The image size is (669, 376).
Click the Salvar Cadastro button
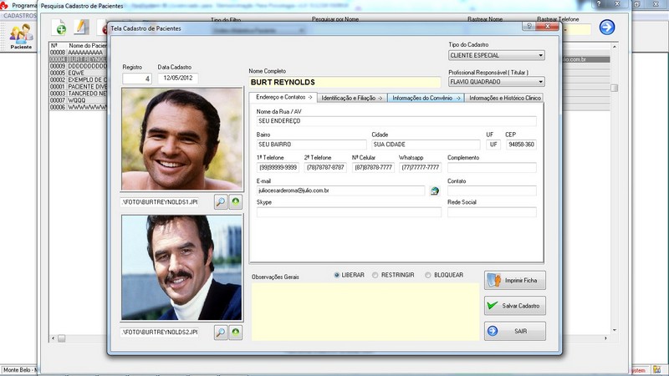click(x=515, y=306)
